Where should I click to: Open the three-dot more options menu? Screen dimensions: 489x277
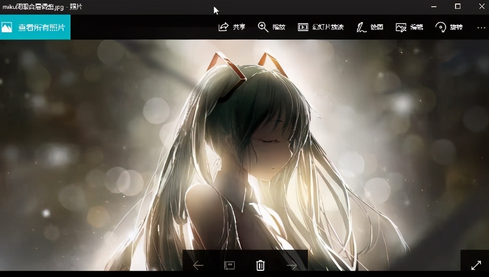coord(481,28)
